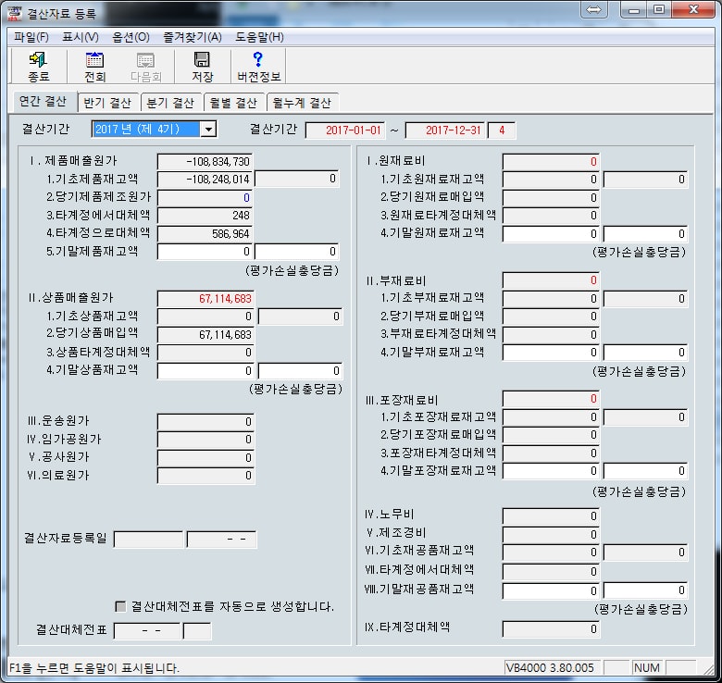Expand the 결산기간 year dropdown
The image size is (722, 683).
[x=209, y=130]
